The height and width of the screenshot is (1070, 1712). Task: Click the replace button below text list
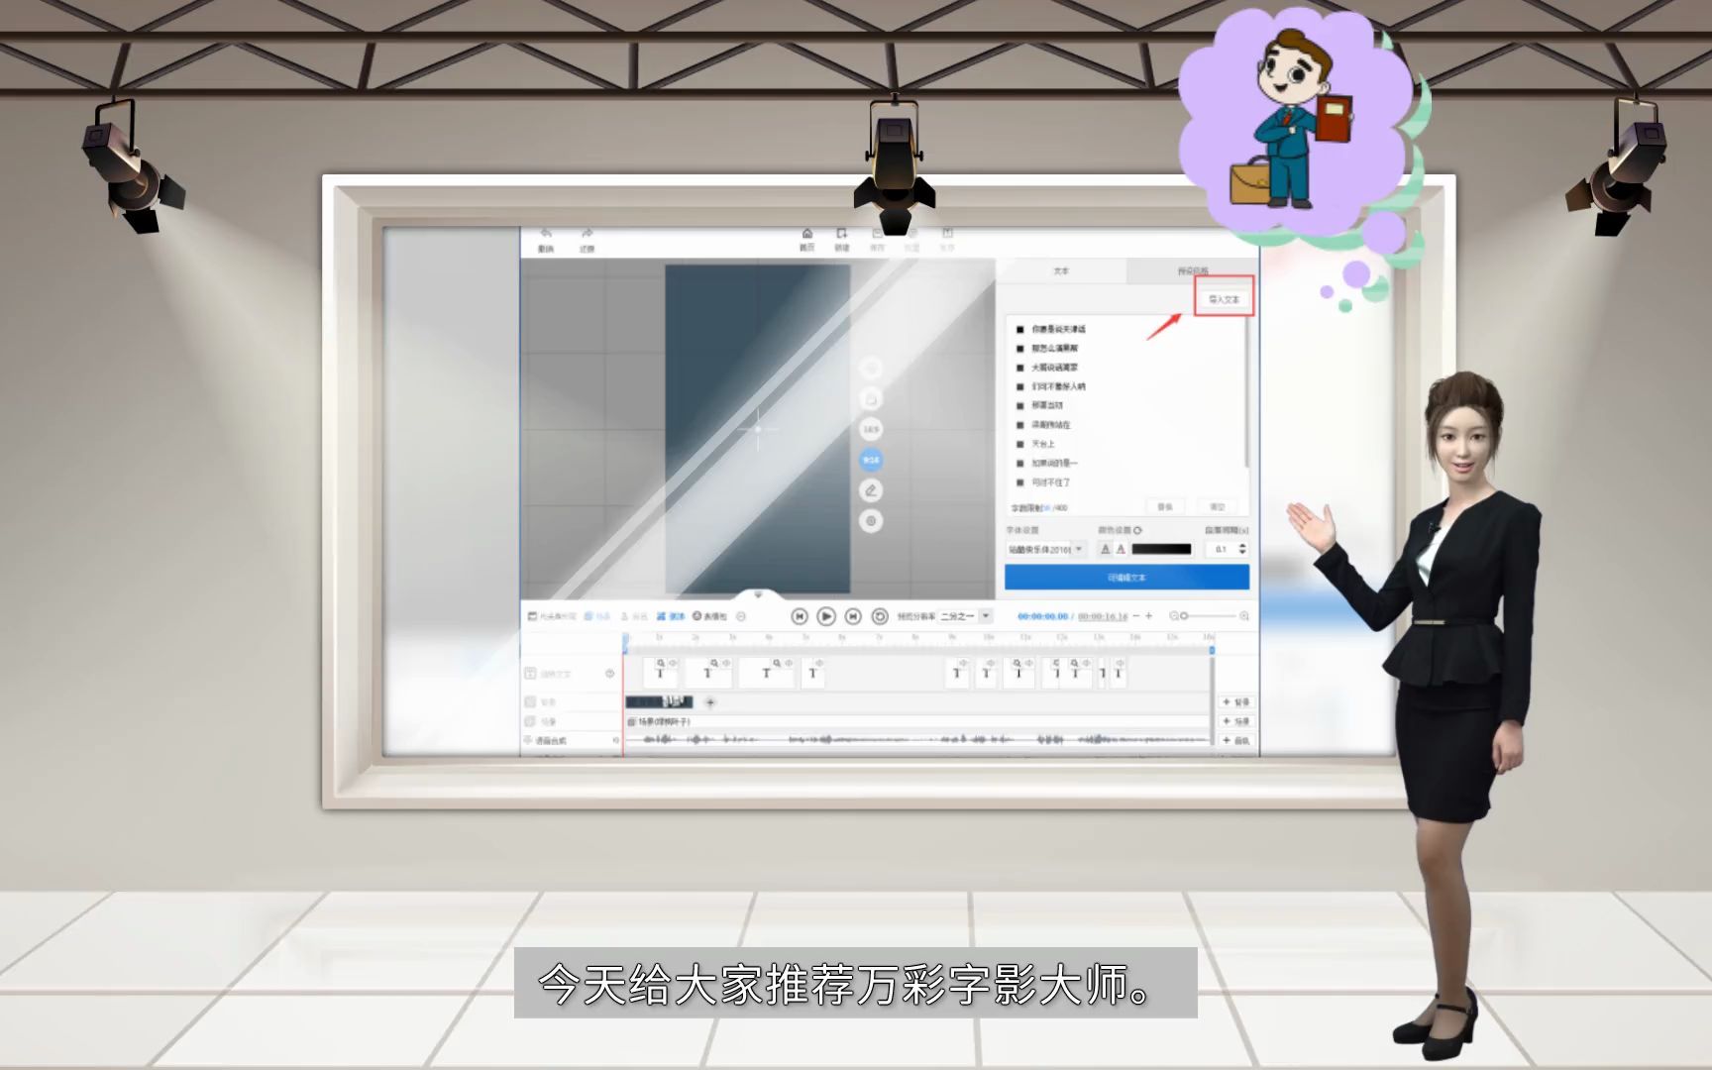[x=1165, y=506]
